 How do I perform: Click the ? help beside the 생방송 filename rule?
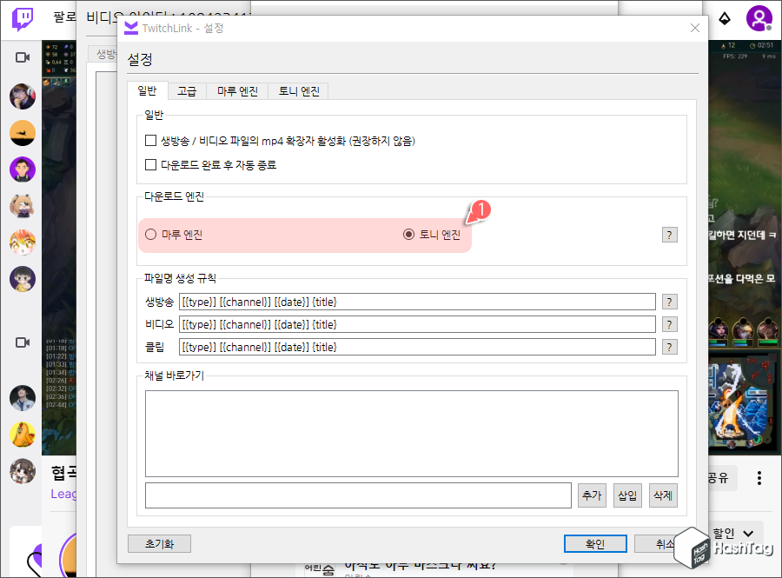669,302
